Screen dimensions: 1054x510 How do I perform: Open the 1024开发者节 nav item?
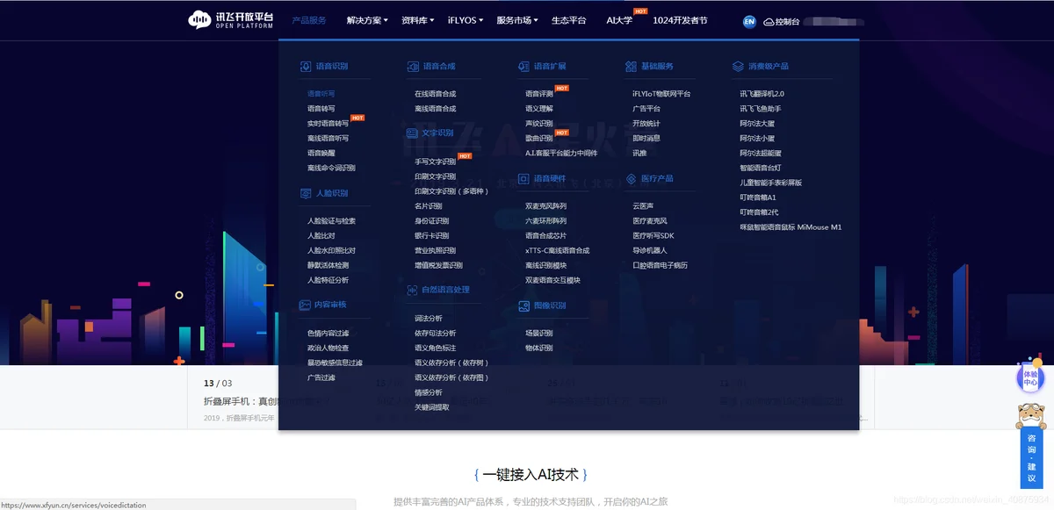click(680, 20)
